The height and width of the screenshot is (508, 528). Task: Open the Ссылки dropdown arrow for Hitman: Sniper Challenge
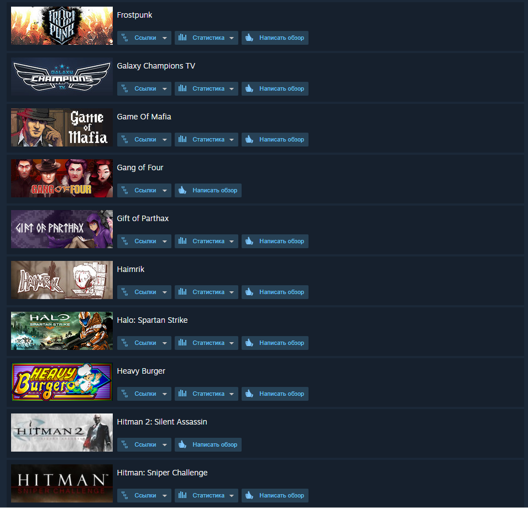tap(165, 495)
